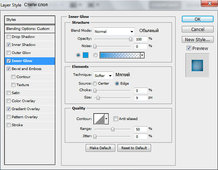This screenshot has width=218, height=170.
Task: Click the Noise value field
Action: tap(140, 46)
